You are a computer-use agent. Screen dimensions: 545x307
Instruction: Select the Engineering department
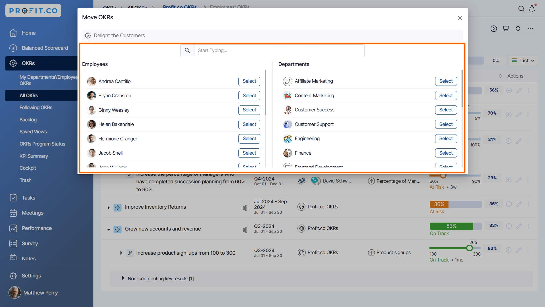[x=446, y=139]
